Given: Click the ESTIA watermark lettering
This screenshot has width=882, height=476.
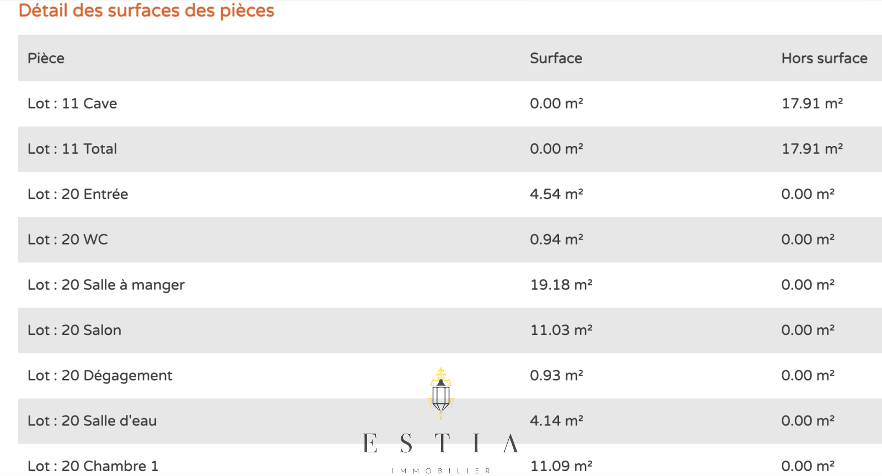Looking at the screenshot, I should [441, 443].
